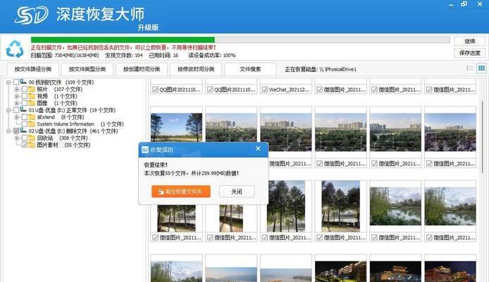Uncheck the WeChat_202112 file checkbox
The width and height of the screenshot is (489, 282).
265,90
